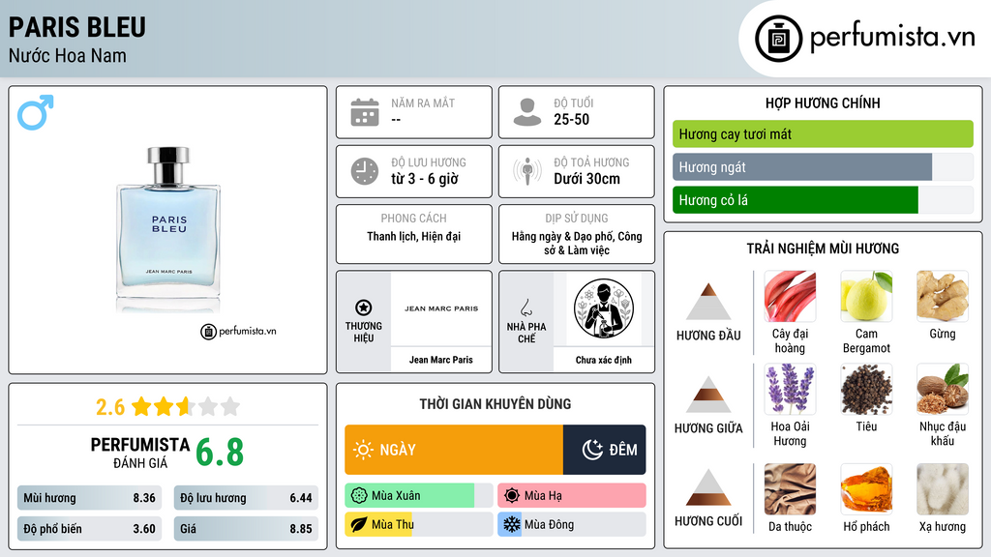The width and height of the screenshot is (991, 557).
Task: Click the Mùa Thu season bar
Action: pos(419,525)
